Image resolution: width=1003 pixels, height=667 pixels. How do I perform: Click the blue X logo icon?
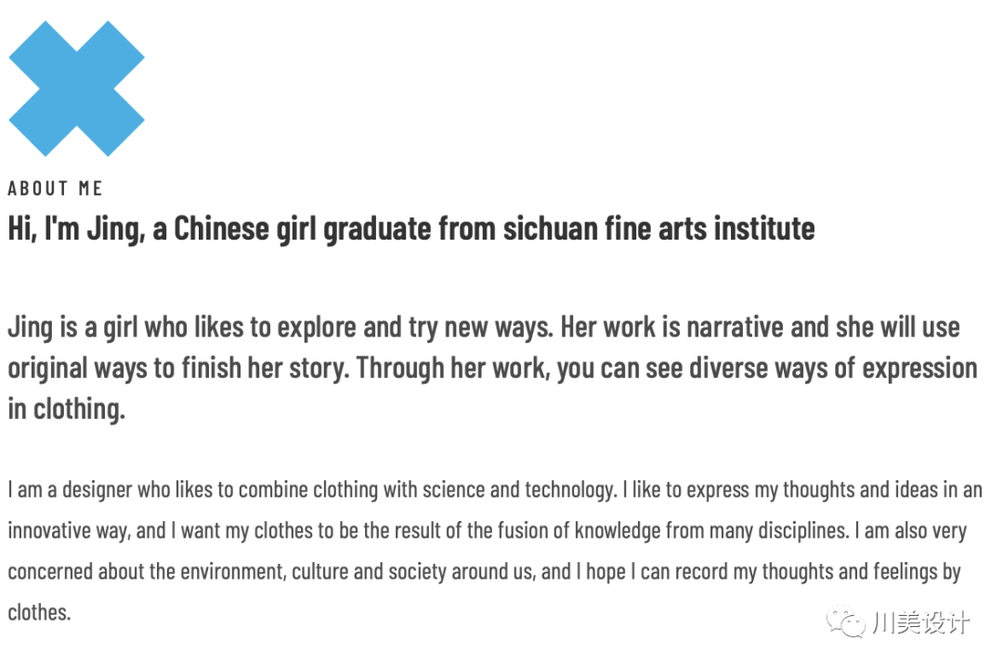pos(76,88)
